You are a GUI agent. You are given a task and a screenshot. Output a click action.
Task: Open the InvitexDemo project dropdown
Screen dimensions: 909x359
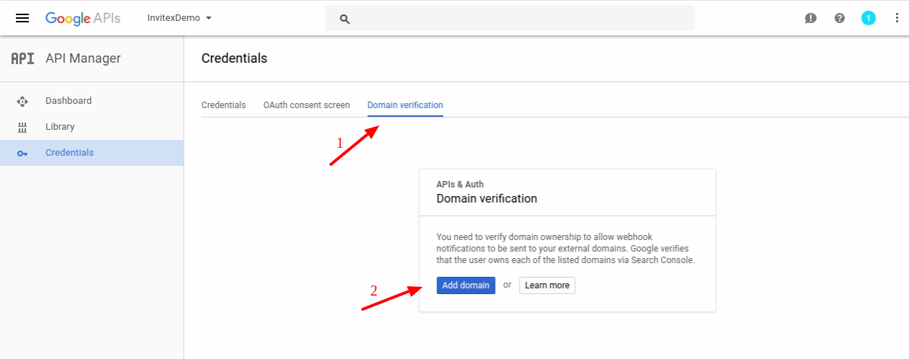pyautogui.click(x=179, y=18)
